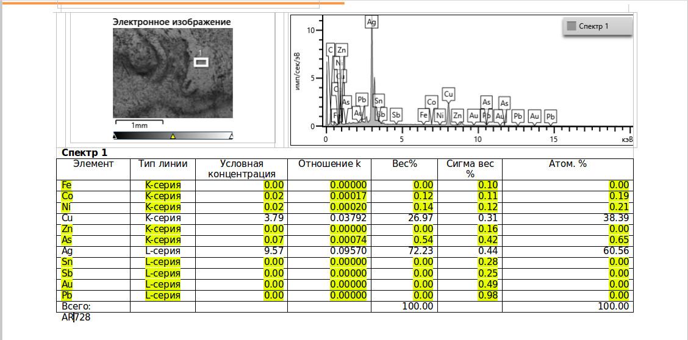Click the black triangle at grayscale bar start
This screenshot has width=688, height=340.
click(x=115, y=136)
